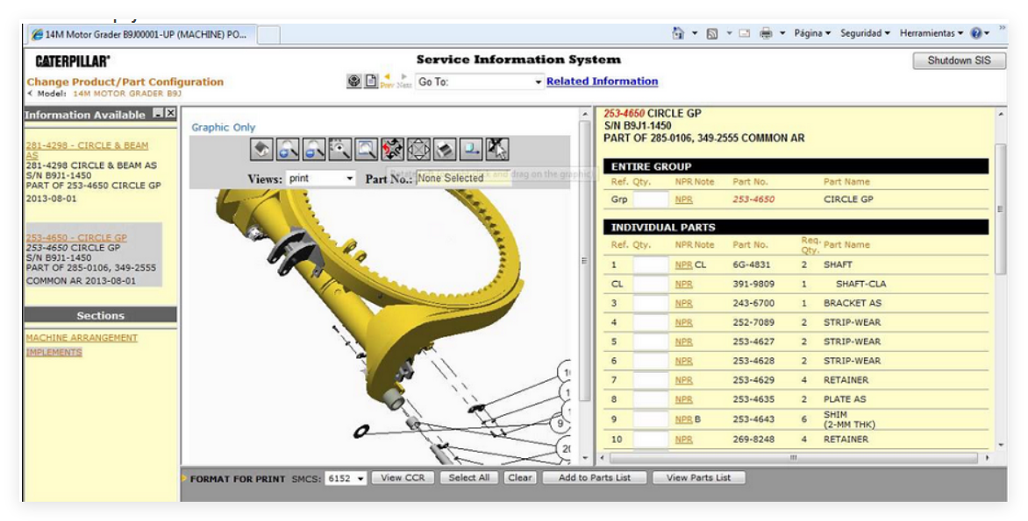Open the Seguridad menu
This screenshot has height=521, width=1028.
pos(865,32)
